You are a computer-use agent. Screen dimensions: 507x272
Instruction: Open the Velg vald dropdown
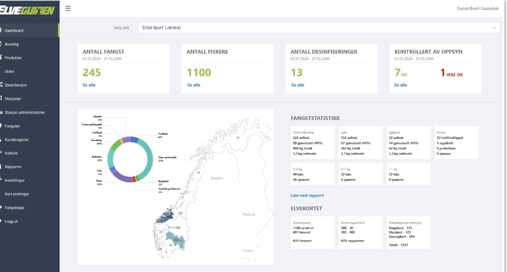point(319,27)
